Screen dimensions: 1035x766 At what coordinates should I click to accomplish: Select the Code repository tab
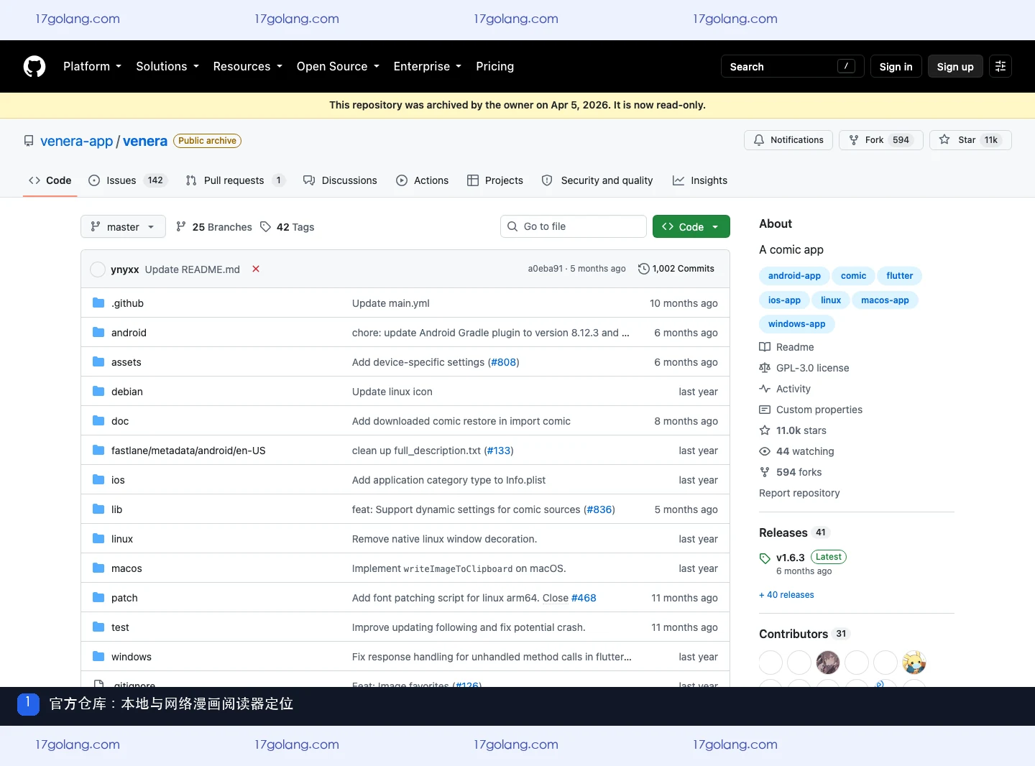point(50,180)
